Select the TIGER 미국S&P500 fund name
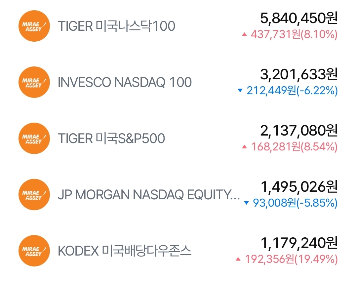The image size is (357, 281). coord(111,139)
